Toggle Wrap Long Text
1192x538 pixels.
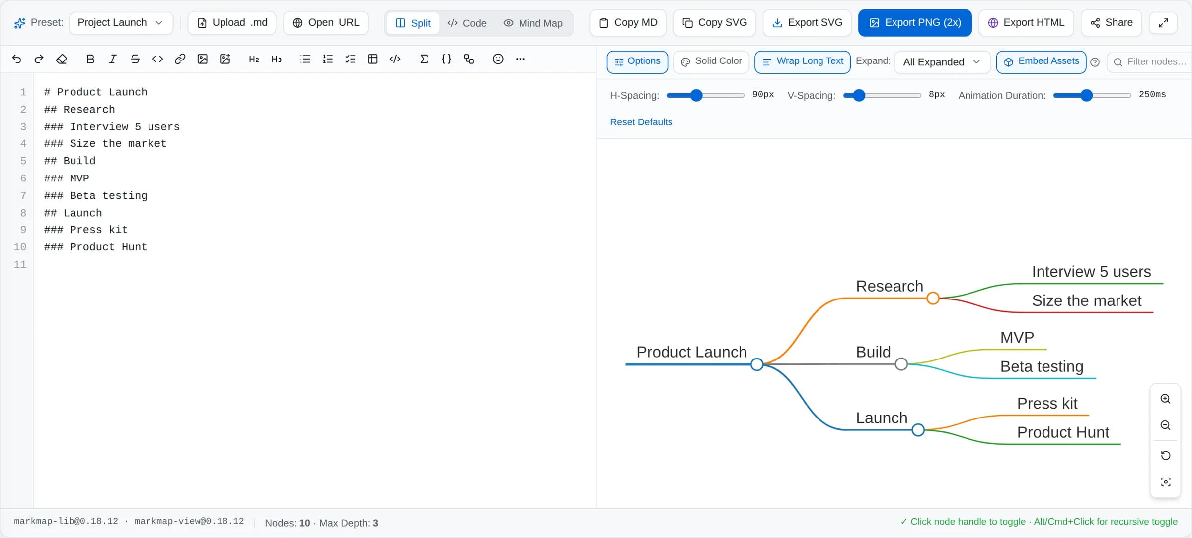point(802,61)
